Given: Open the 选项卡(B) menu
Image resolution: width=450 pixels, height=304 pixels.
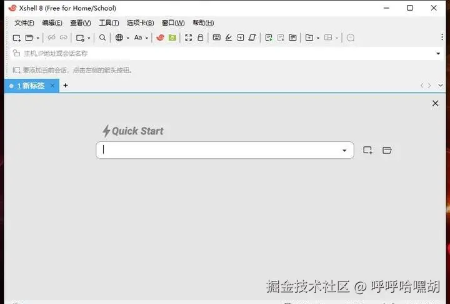Looking at the screenshot, I should point(141,23).
